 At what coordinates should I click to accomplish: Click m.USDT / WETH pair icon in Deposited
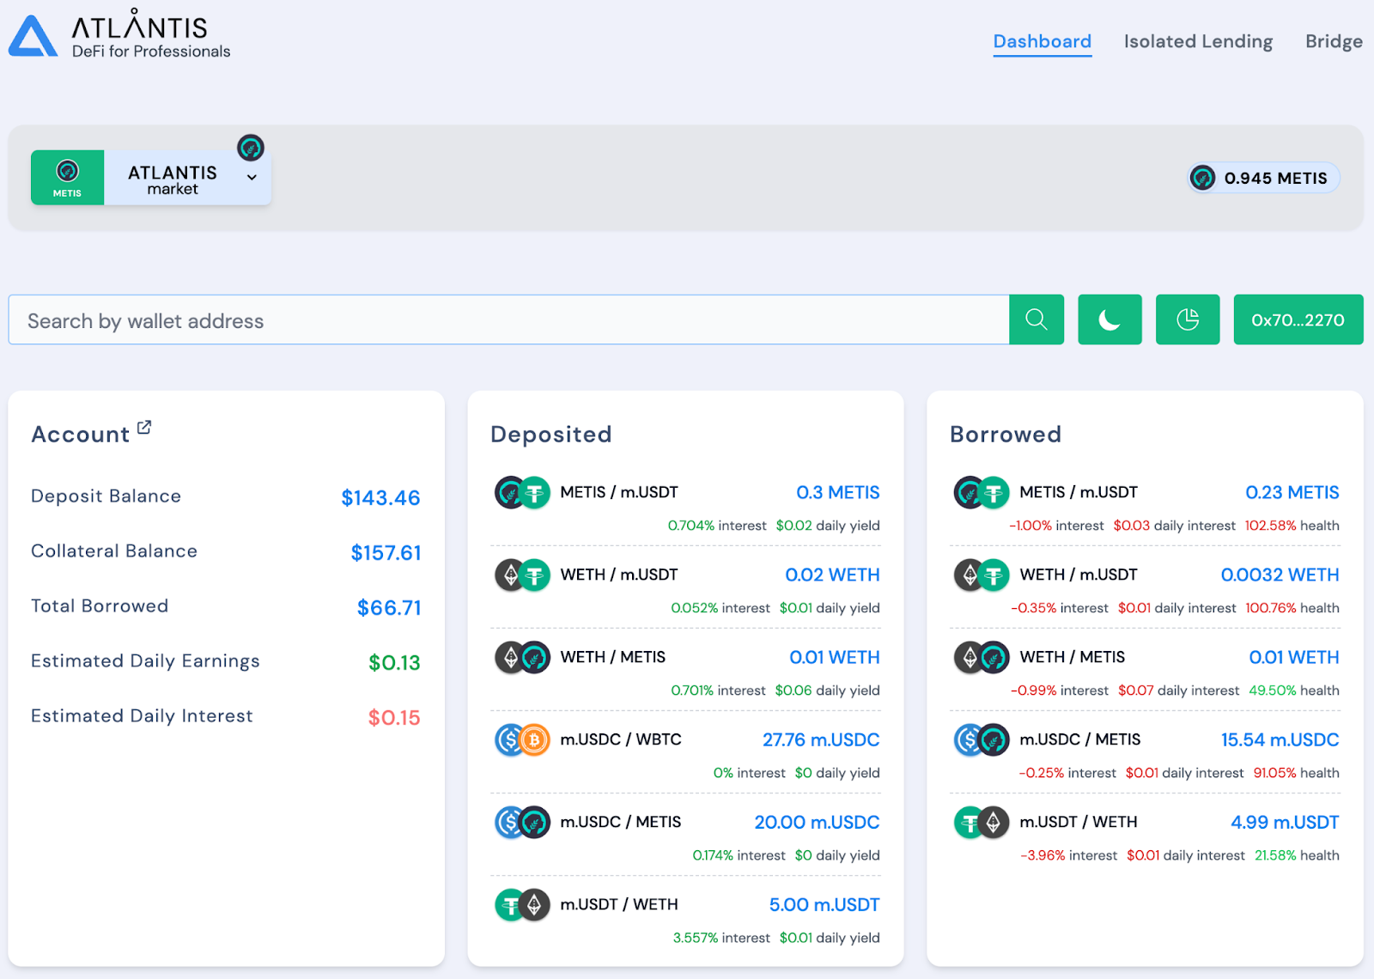pyautogui.click(x=522, y=905)
